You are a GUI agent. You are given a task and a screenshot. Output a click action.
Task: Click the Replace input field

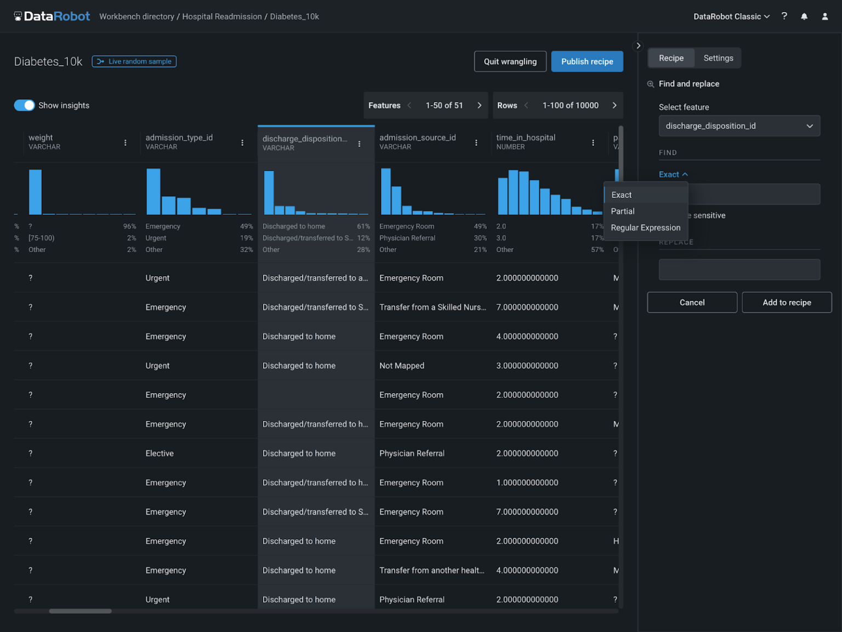coord(739,269)
